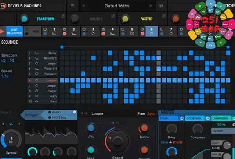Click the sequence range start handle

tap(62, 47)
